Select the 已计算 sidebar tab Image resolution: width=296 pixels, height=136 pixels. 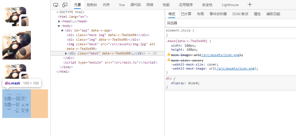[186, 14]
